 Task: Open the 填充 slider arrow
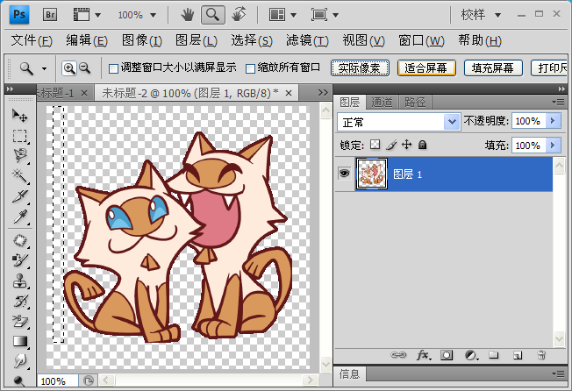[x=553, y=145]
